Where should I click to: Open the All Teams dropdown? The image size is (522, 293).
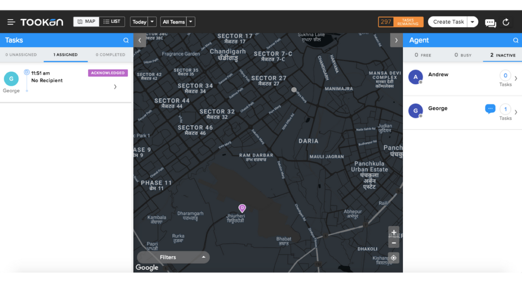[190, 21]
